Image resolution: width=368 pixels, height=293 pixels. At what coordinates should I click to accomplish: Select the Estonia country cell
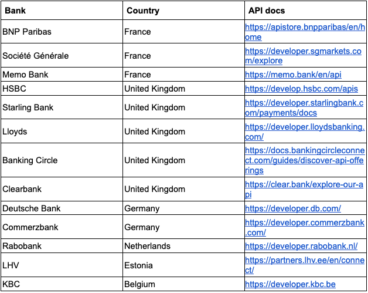pos(183,265)
